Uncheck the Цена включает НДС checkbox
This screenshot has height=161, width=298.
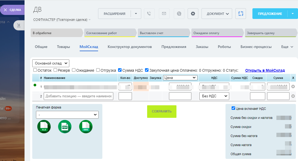click(x=233, y=108)
